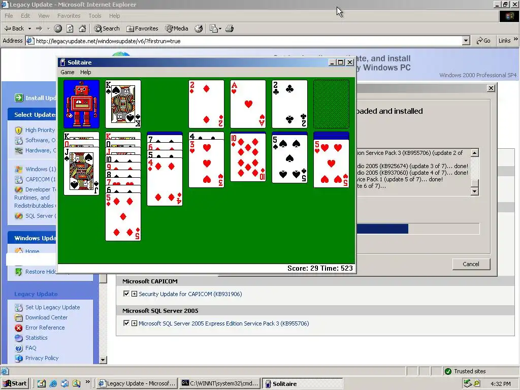
Task: Click the FAQ question mark icon
Action: (19, 348)
